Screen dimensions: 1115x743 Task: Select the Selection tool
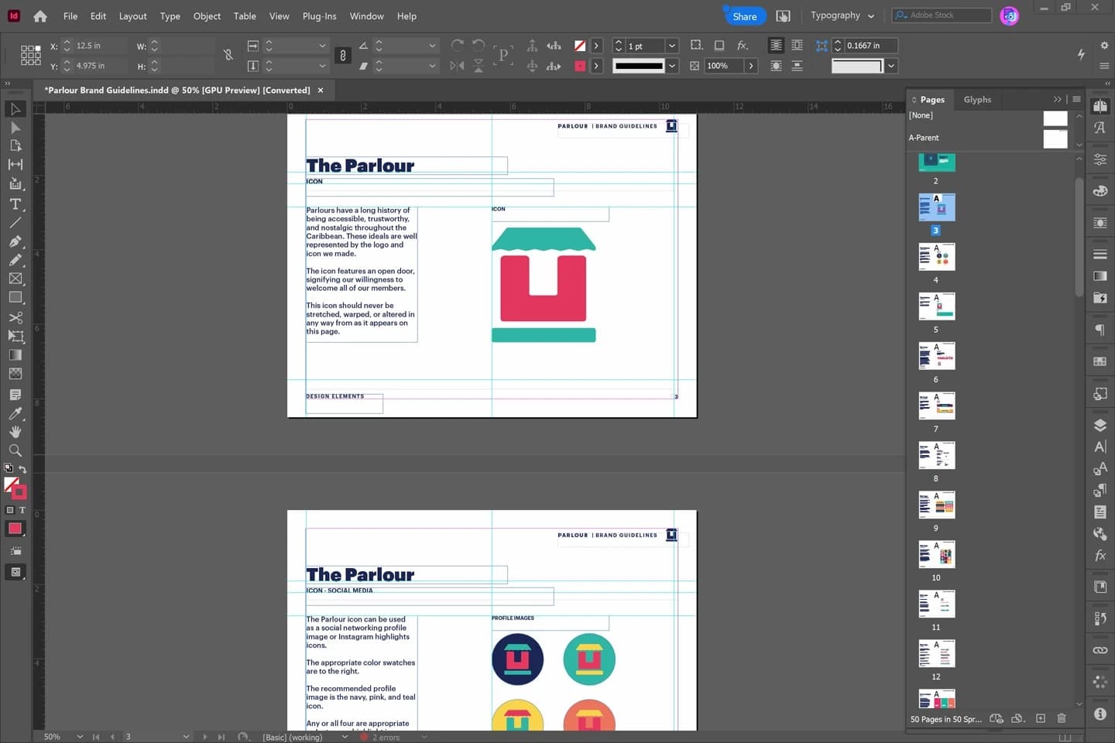(x=15, y=109)
